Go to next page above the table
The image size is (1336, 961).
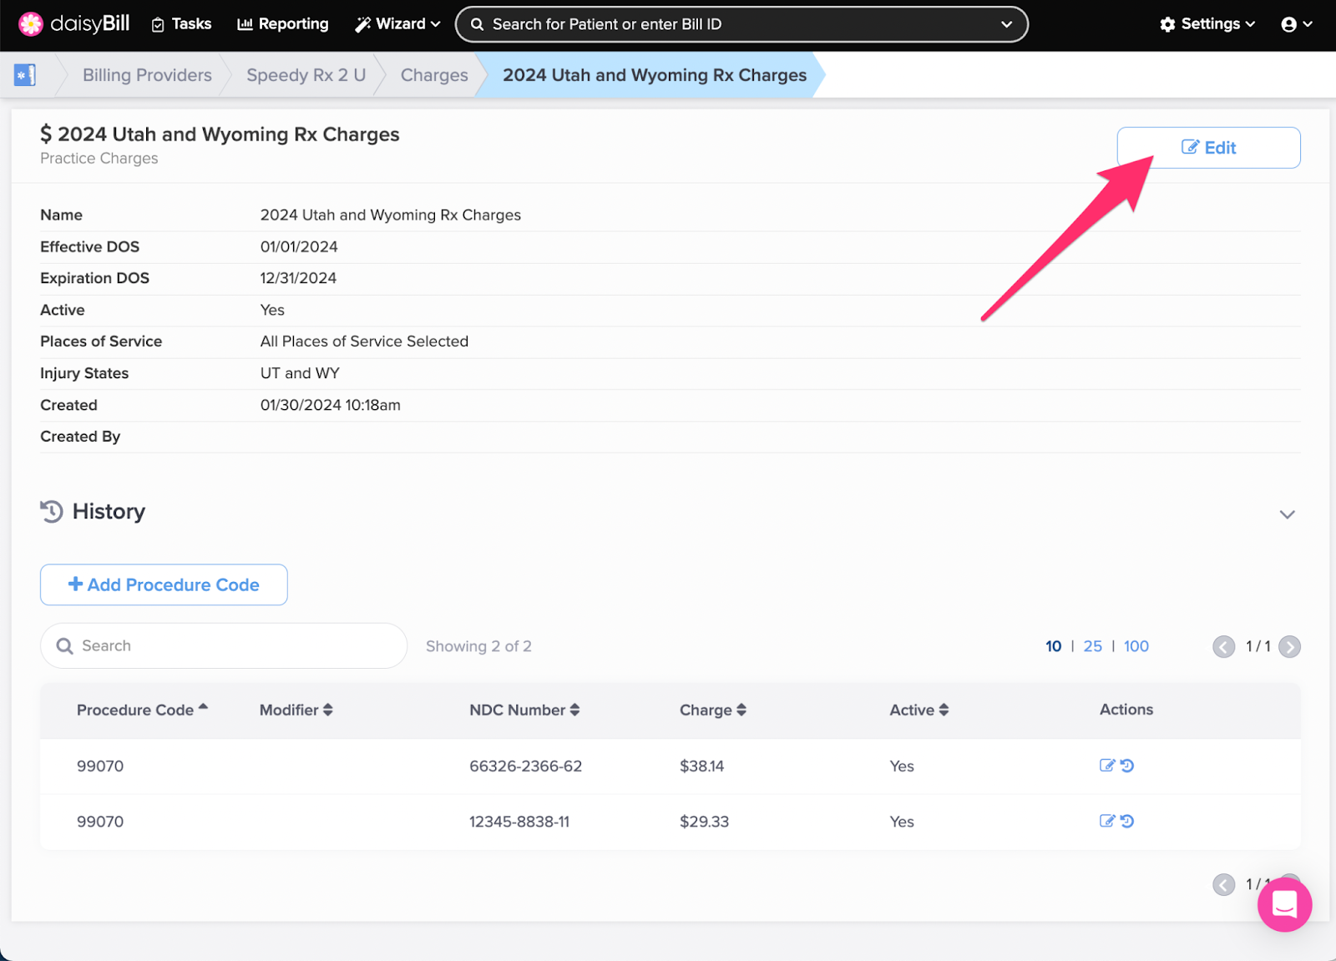(x=1289, y=647)
